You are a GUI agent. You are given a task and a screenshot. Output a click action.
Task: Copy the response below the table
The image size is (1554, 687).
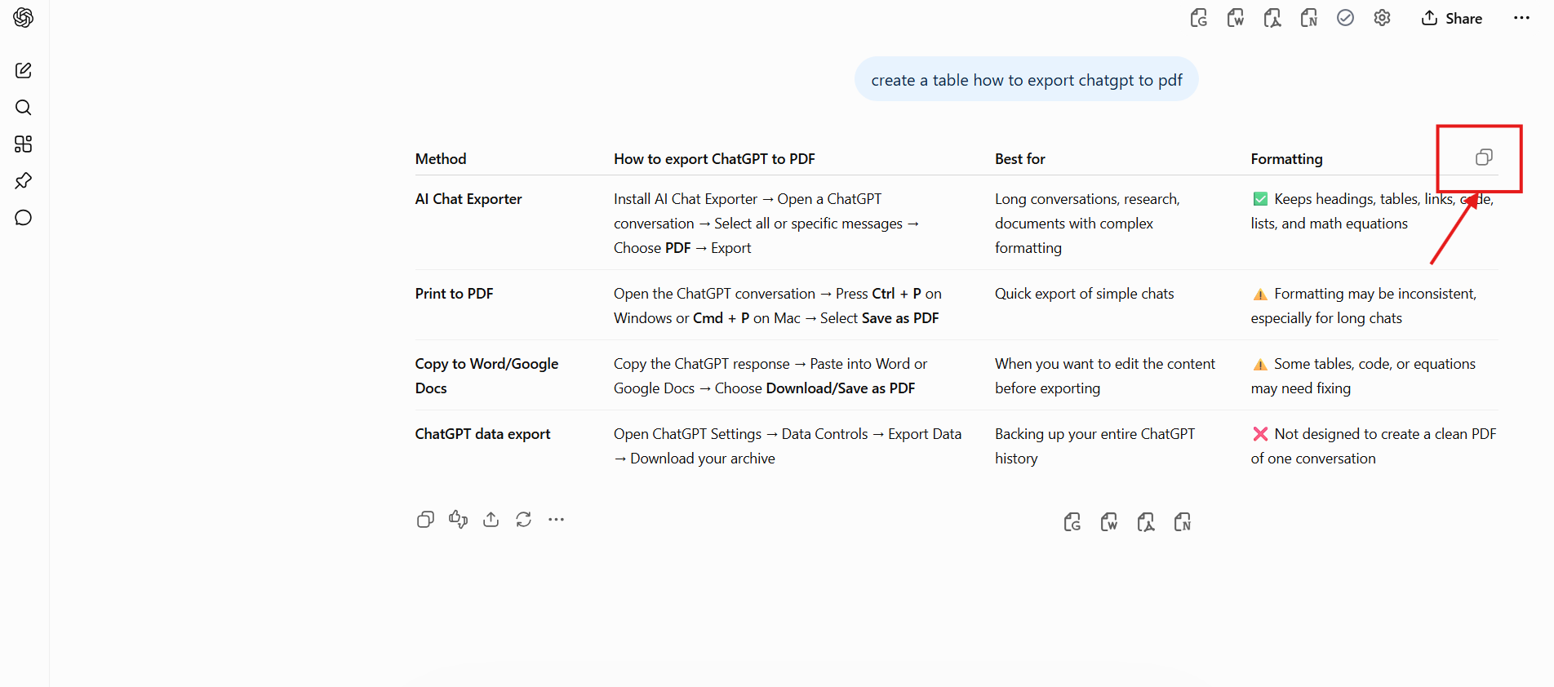coord(425,520)
